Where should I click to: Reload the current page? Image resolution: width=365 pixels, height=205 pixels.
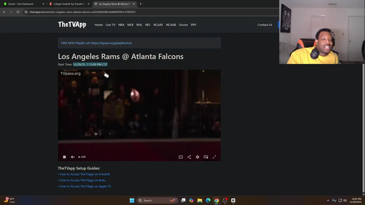click(x=18, y=12)
